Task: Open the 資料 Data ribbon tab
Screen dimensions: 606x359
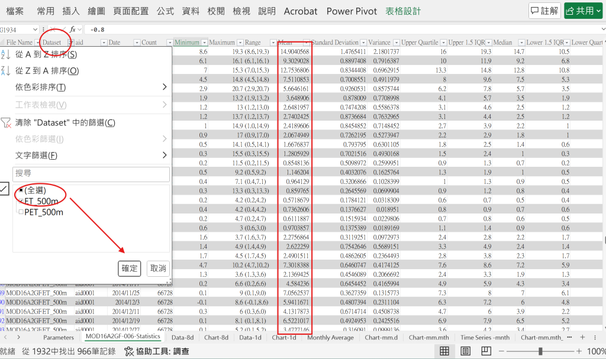Action: point(191,11)
